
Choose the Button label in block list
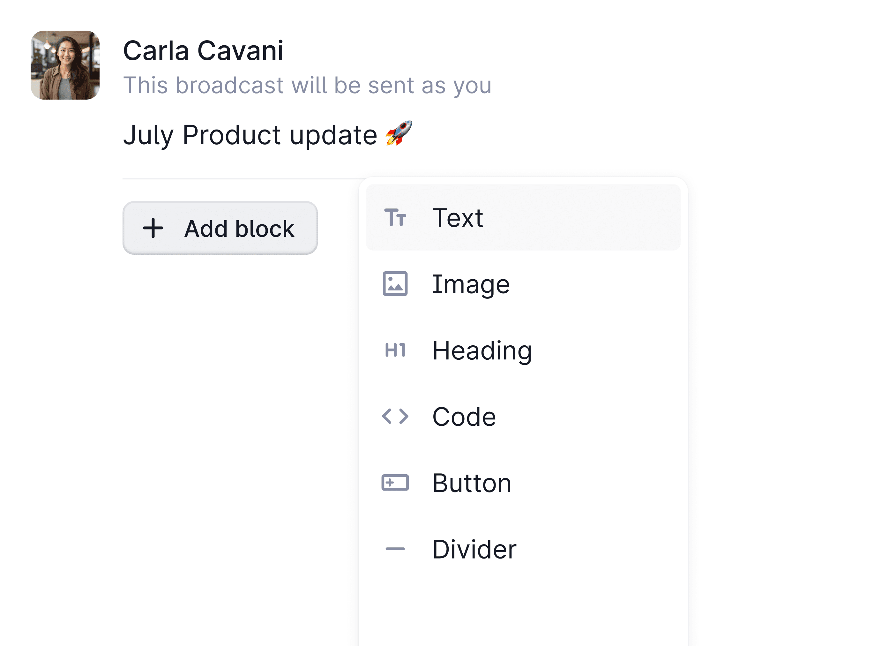pyautogui.click(x=472, y=483)
